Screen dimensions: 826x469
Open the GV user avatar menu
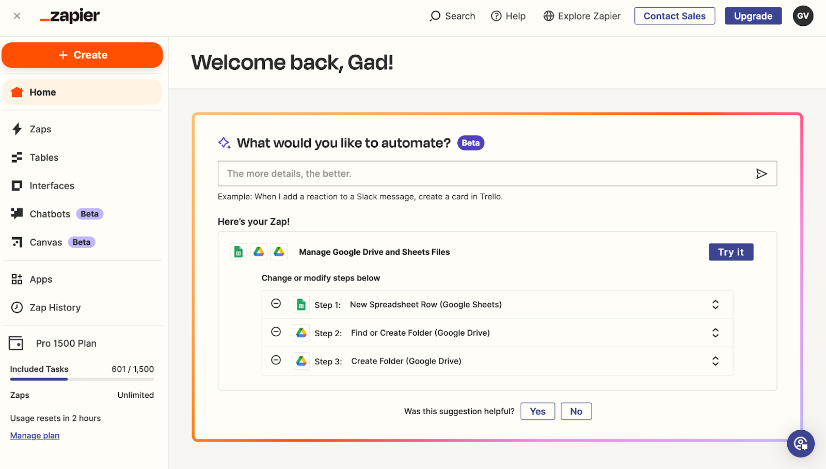(803, 16)
